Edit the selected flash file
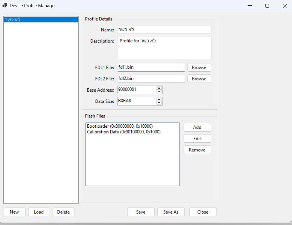 click(x=197, y=139)
